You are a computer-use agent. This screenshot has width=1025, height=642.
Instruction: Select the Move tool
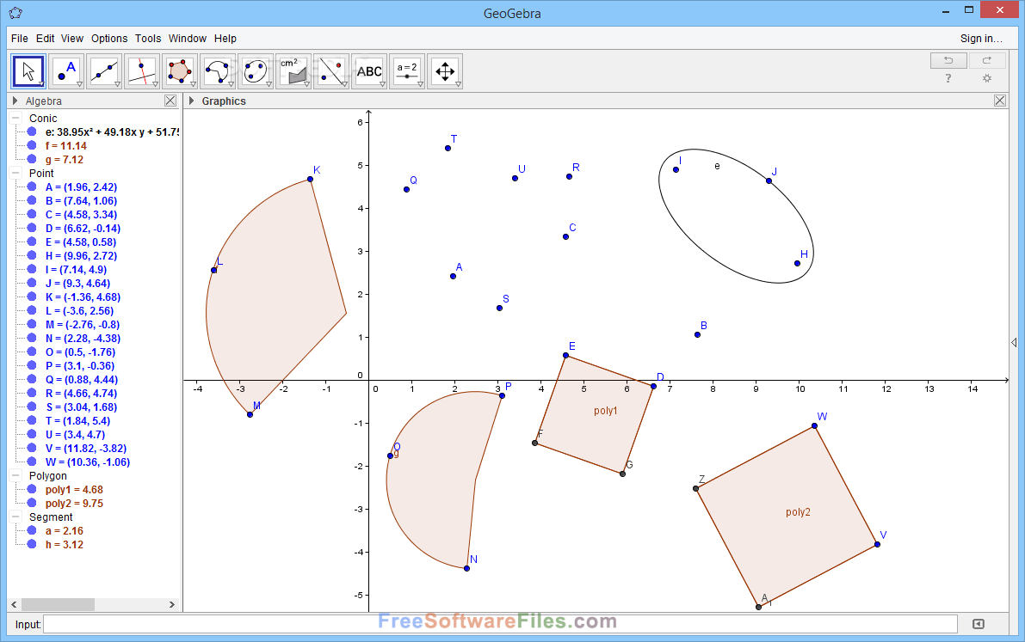coord(28,71)
